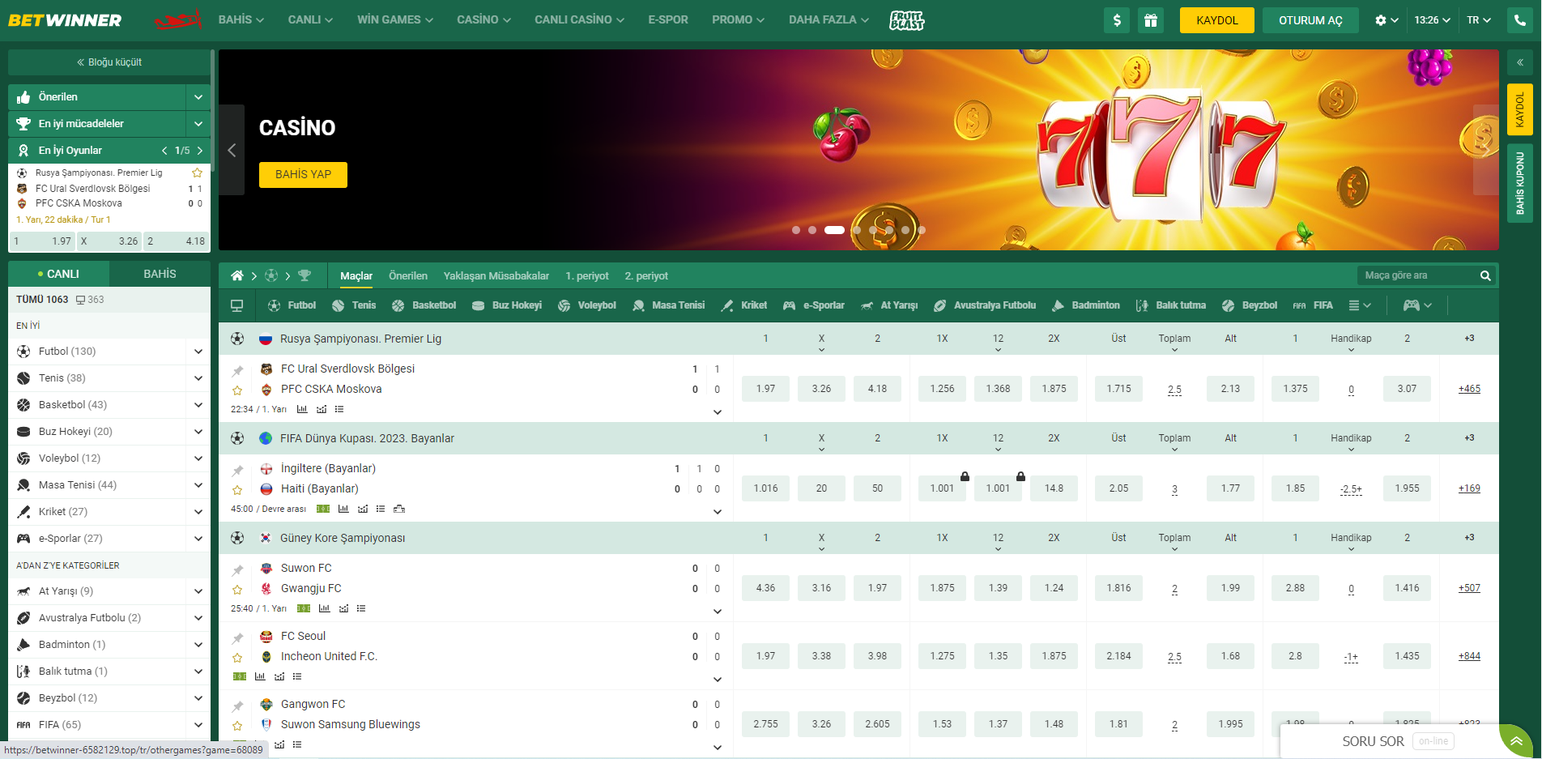Click search magnifier in match search
The height and width of the screenshot is (759, 1542).
tap(1485, 275)
